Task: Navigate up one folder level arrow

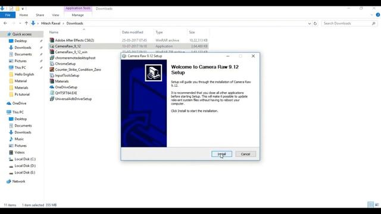Action: pyautogui.click(x=26, y=23)
